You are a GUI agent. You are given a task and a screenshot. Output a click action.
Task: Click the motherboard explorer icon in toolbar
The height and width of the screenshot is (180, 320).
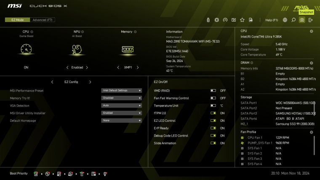pyautogui.click(x=234, y=20)
